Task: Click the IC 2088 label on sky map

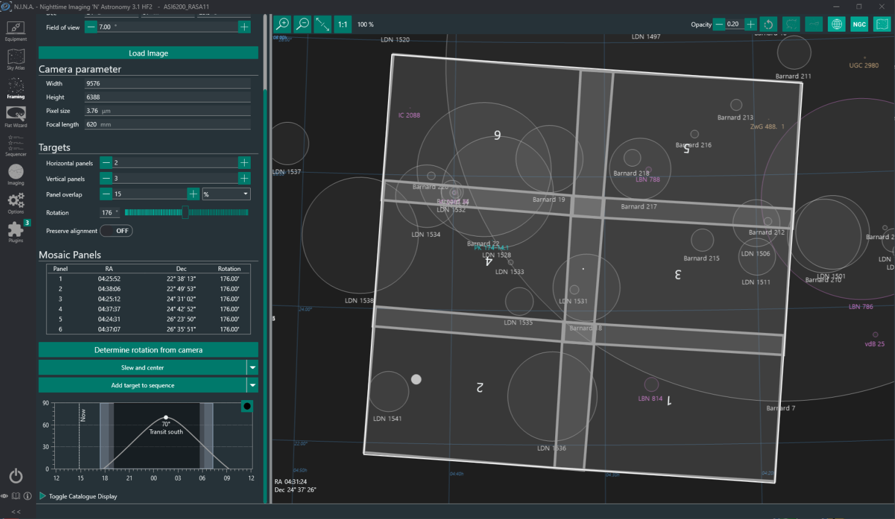Action: [x=409, y=115]
